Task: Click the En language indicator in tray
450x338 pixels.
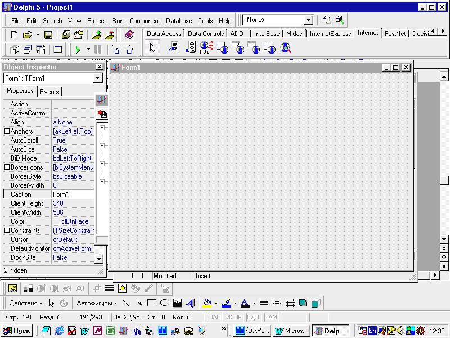Action: [372, 331]
